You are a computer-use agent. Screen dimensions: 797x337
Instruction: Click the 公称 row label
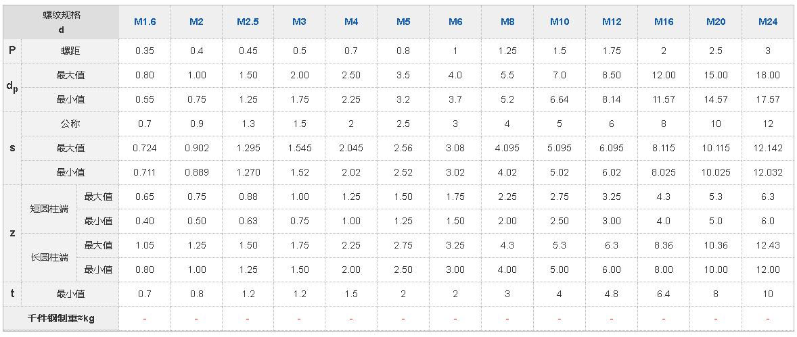point(70,124)
